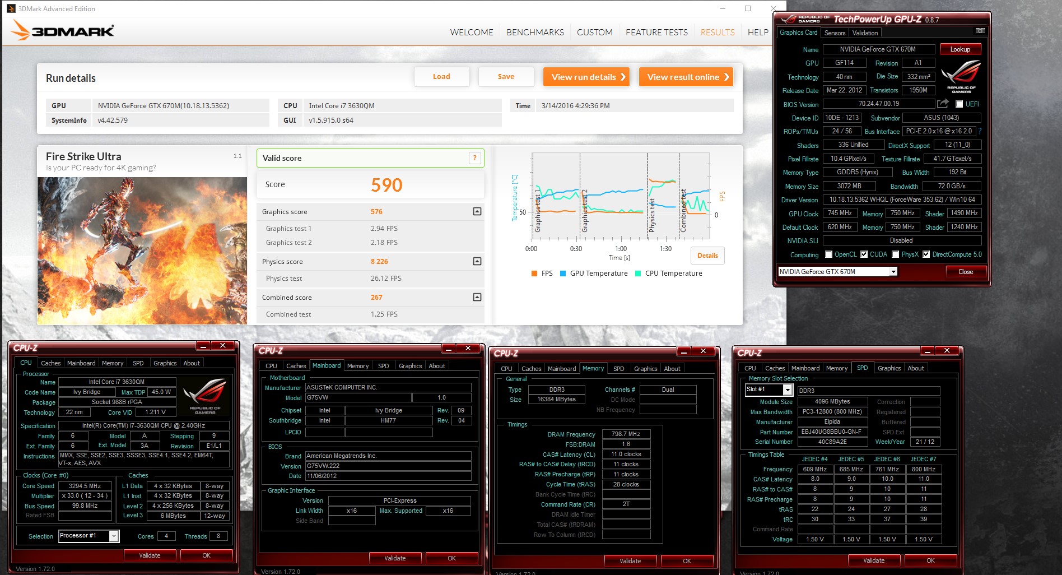Toggle the PhysX checkbox in GPU-Z
This screenshot has width=1062, height=575.
895,254
